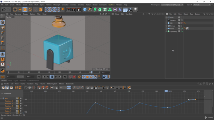Select the Move tool
The image size is (214, 120).
[x=20, y=10]
